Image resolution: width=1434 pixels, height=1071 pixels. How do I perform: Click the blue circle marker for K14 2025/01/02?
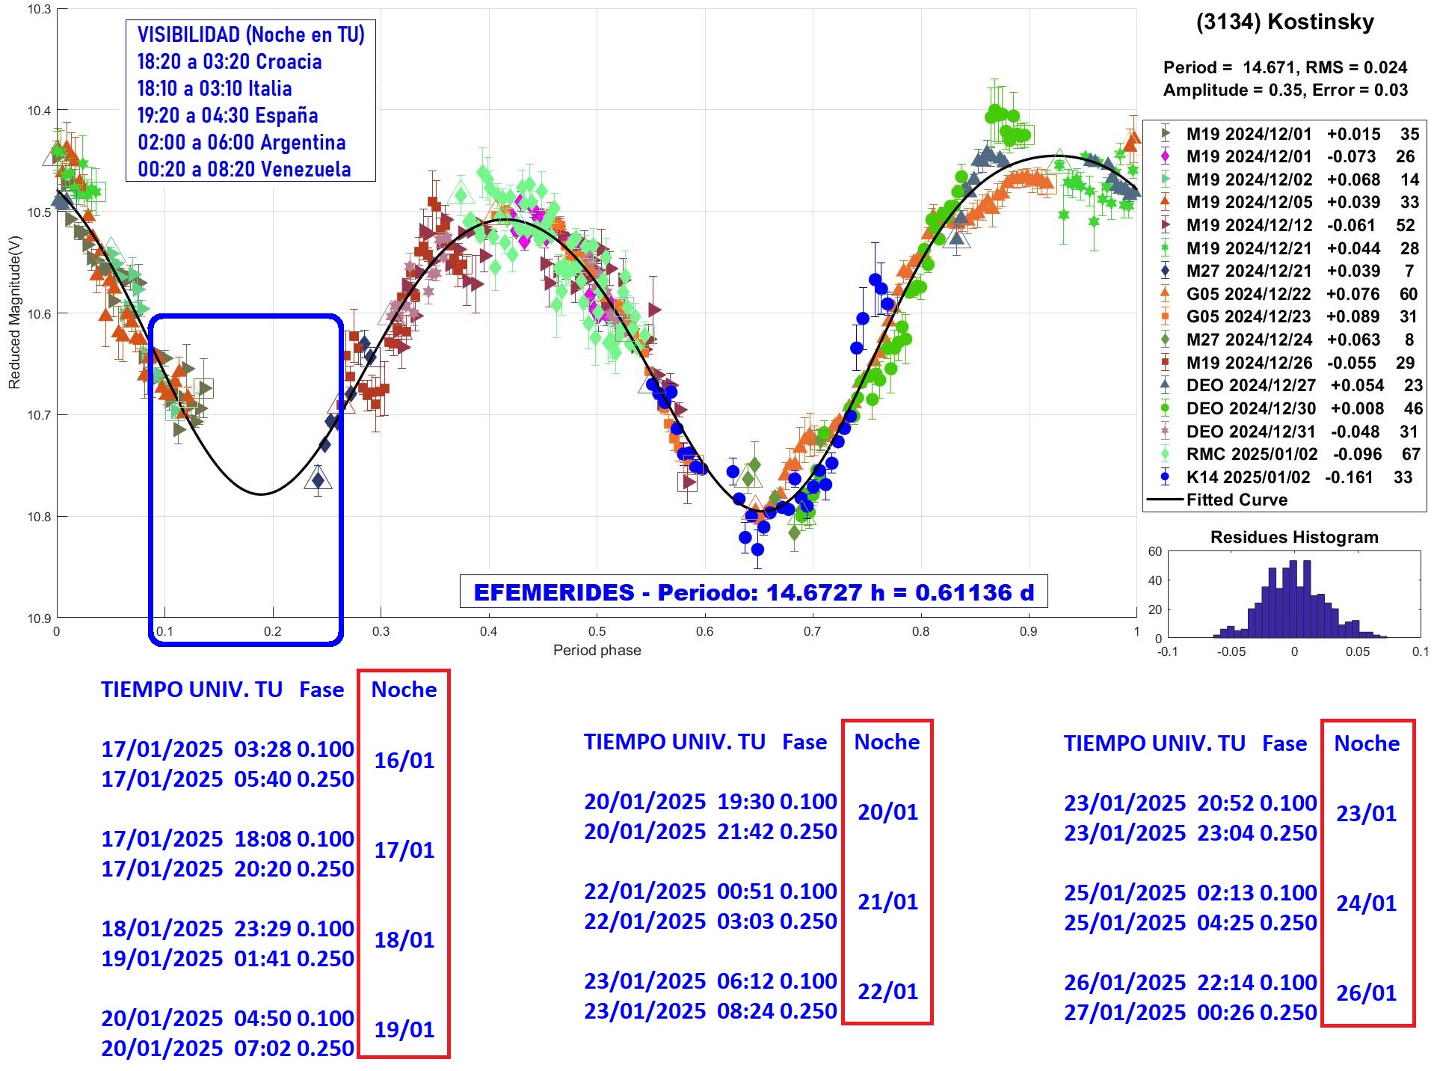[x=1165, y=477]
